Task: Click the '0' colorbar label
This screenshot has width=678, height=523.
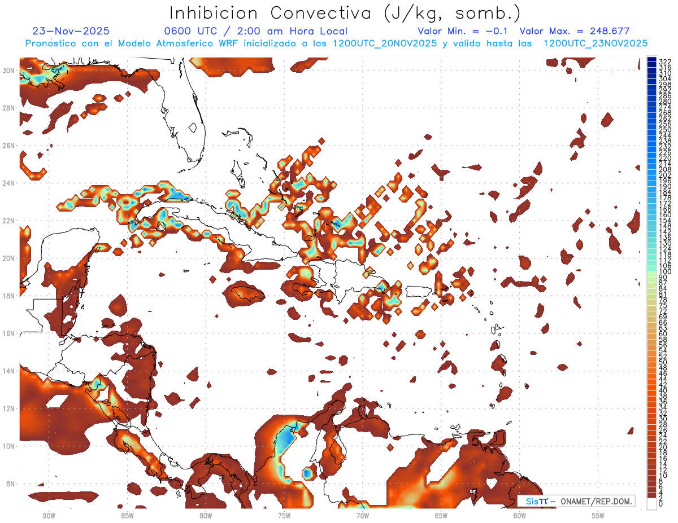Action: 661,504
